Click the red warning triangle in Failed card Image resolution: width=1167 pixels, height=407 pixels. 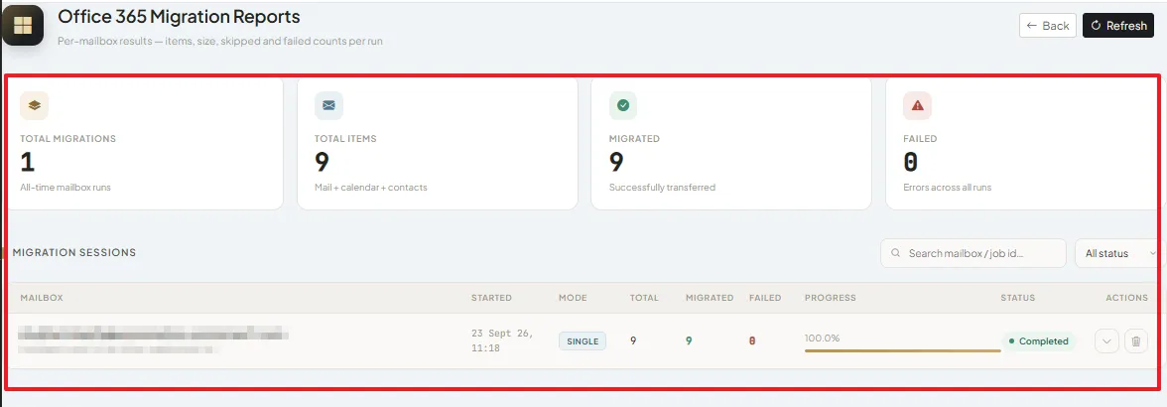click(917, 105)
